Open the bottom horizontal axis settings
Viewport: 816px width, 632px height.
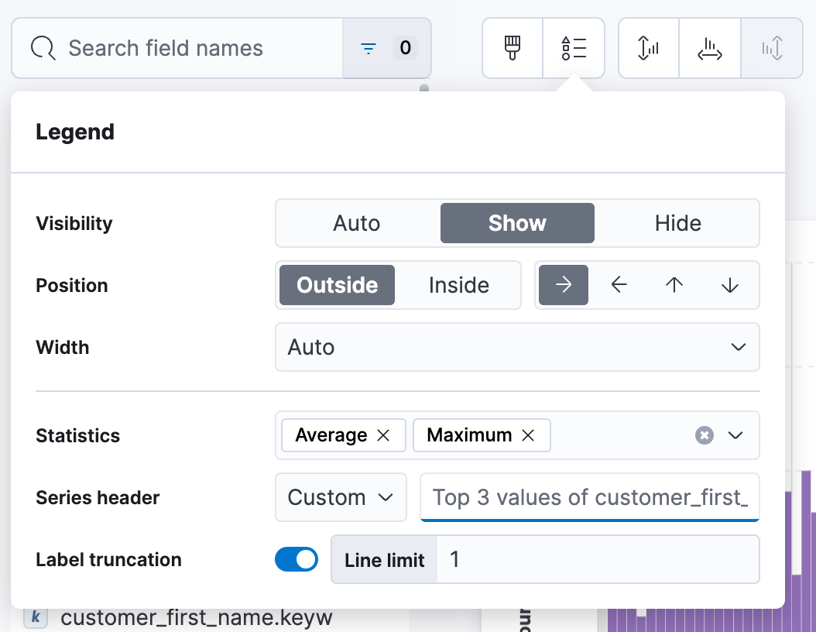coord(709,47)
